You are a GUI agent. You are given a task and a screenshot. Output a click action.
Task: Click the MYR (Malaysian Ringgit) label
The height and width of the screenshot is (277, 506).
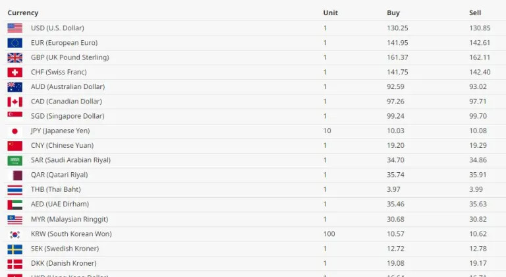[x=69, y=219]
